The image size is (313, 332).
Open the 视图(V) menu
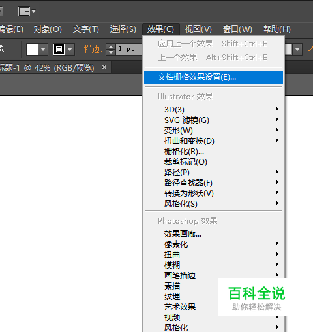[198, 29]
